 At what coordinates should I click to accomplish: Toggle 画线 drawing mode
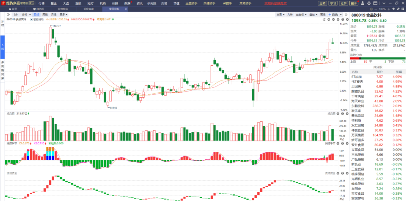(x=323, y=15)
